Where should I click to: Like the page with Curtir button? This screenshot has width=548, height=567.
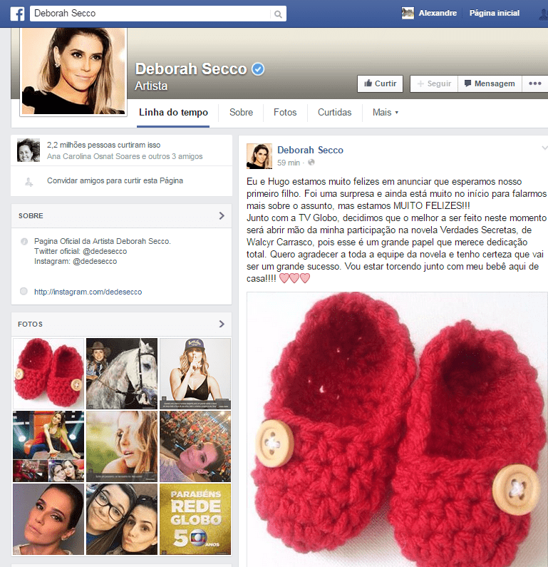coord(380,83)
